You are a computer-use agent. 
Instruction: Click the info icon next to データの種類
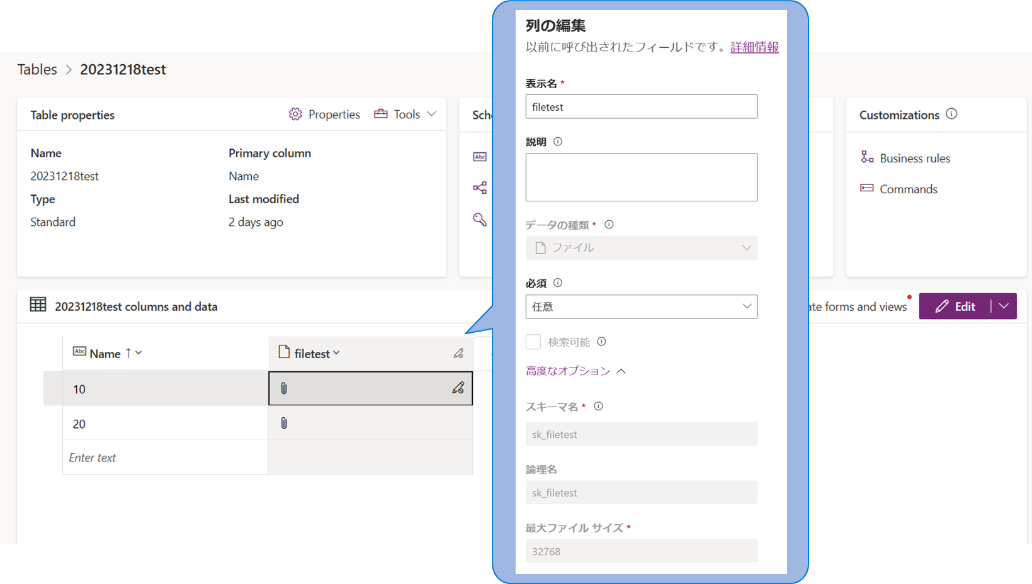pos(609,225)
